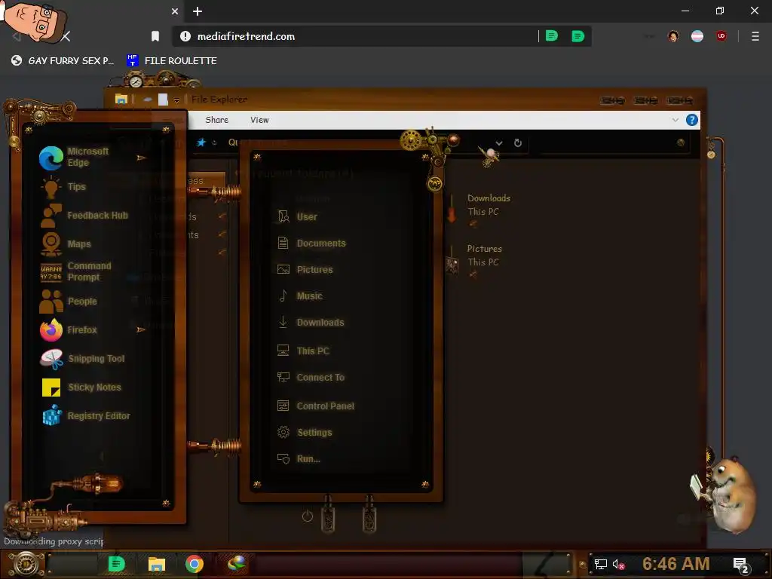Screen dimensions: 772x579
Task: Open the browser hamburger menu
Action: pos(755,36)
